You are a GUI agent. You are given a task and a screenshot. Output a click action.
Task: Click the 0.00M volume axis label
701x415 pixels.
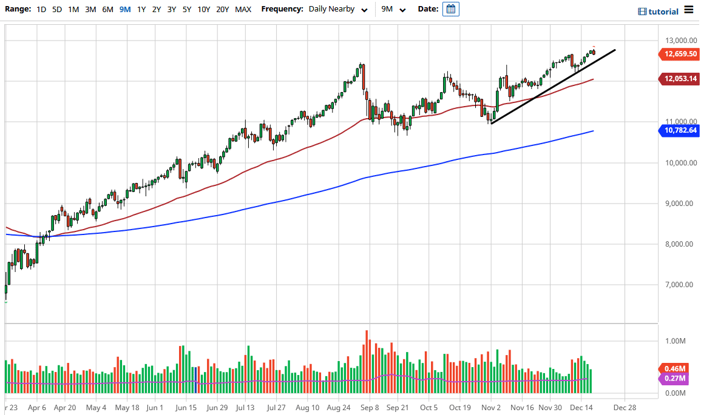(676, 393)
